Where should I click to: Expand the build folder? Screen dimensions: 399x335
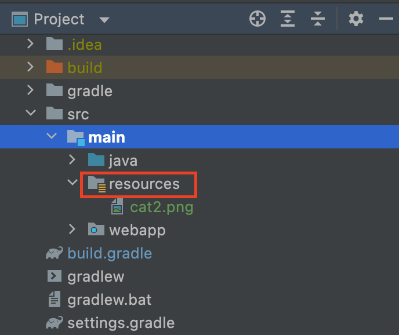click(x=31, y=67)
